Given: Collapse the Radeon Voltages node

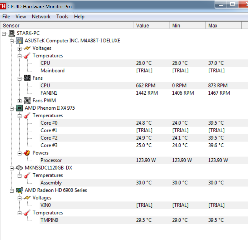Looking at the screenshot, I should click(19, 198).
